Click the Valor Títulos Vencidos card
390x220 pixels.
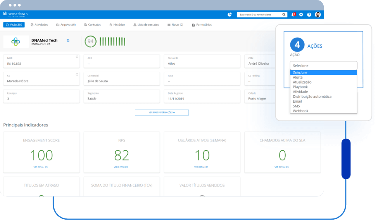[202, 187]
